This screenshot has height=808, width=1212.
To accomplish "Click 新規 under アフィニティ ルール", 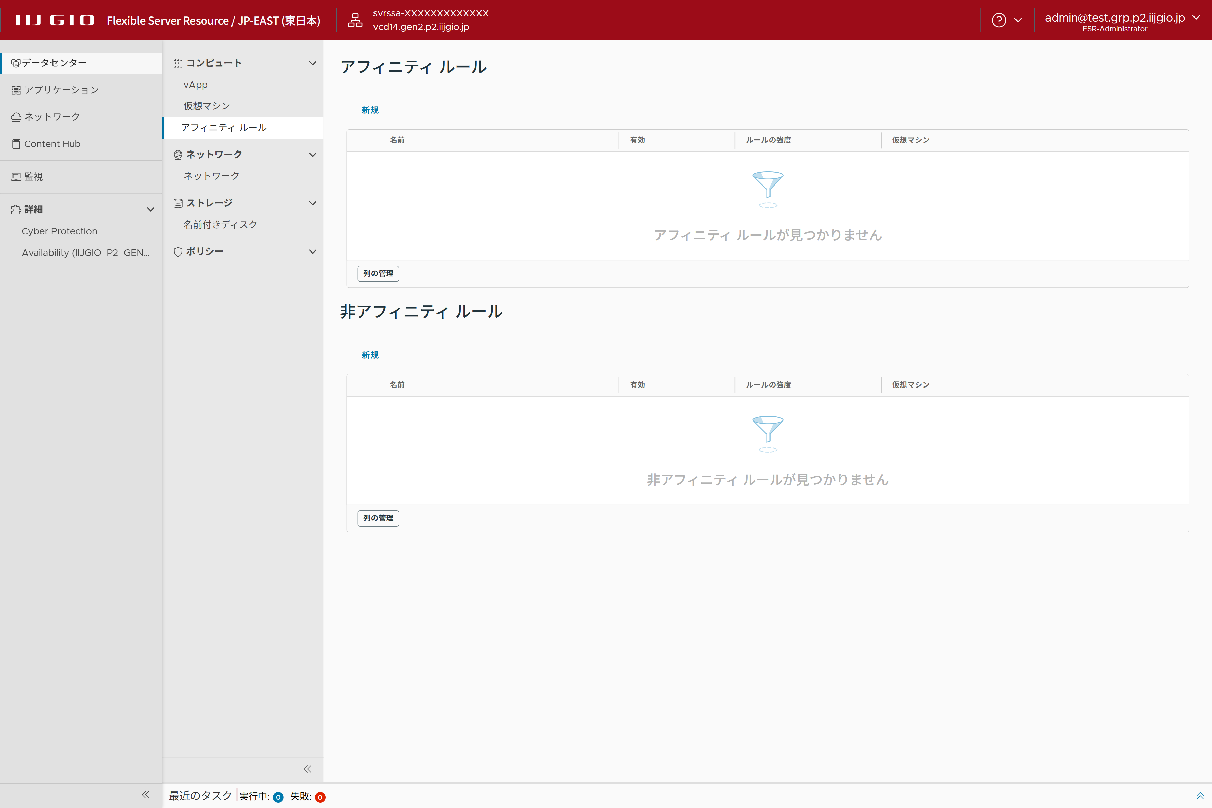I will [370, 110].
